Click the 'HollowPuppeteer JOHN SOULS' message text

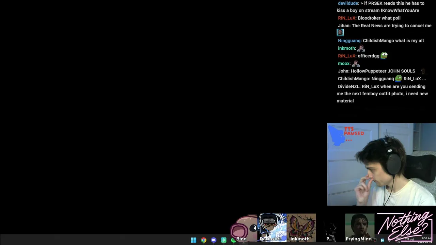click(383, 71)
